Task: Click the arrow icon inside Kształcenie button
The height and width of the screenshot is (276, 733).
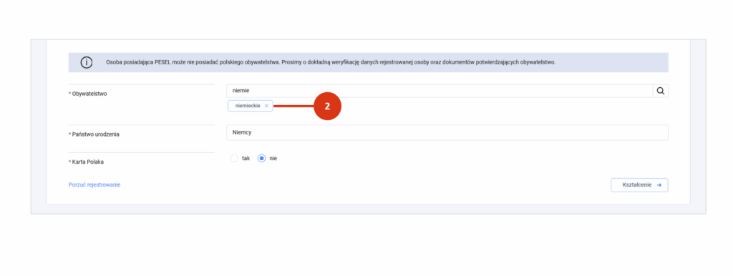Action: point(659,185)
